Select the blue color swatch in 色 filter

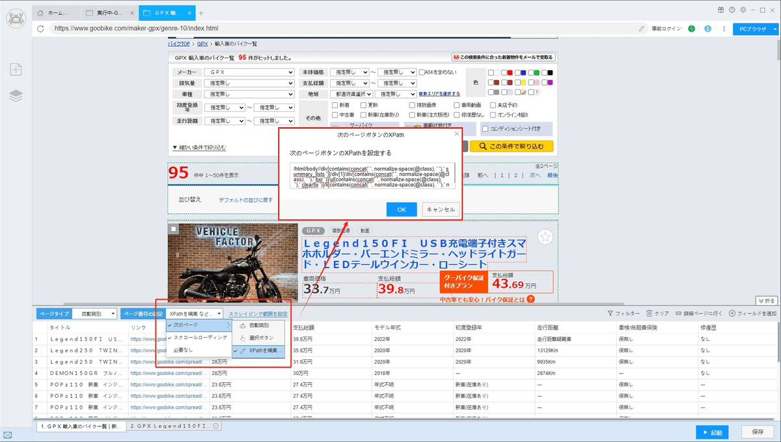(x=523, y=73)
